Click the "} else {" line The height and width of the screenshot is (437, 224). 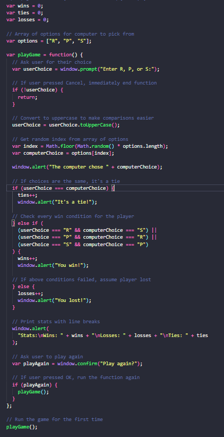pyautogui.click(x=23, y=287)
